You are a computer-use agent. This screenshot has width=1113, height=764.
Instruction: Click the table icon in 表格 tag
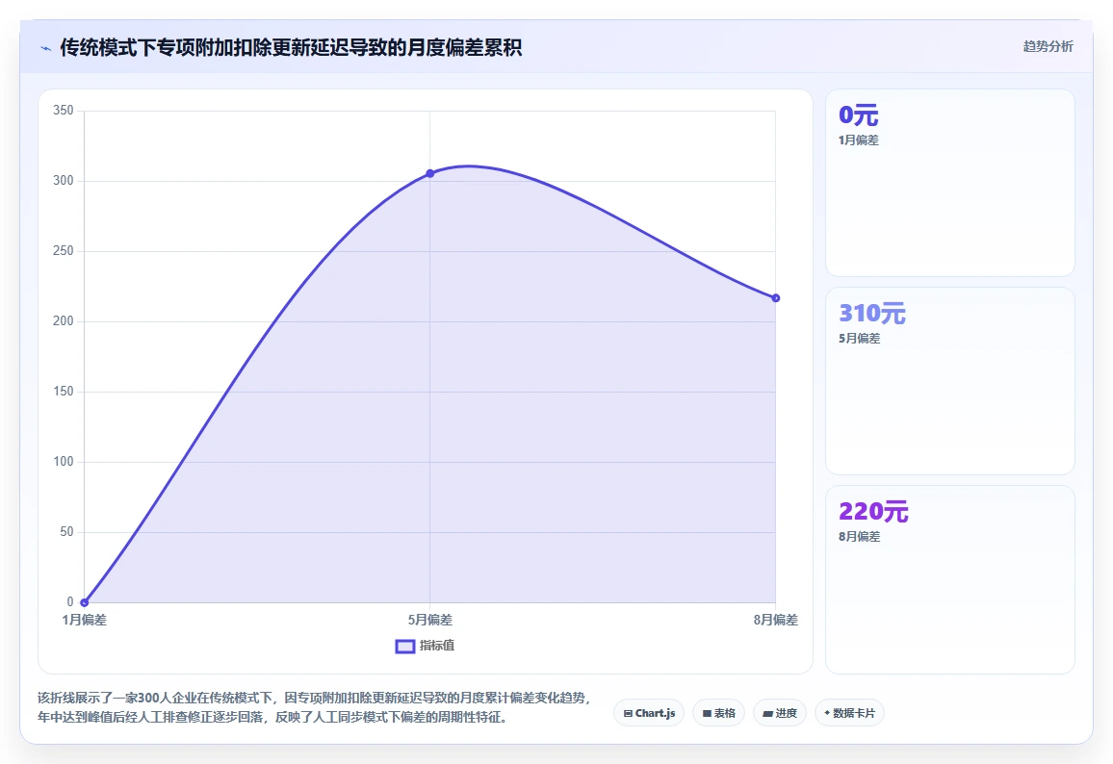coord(707,714)
